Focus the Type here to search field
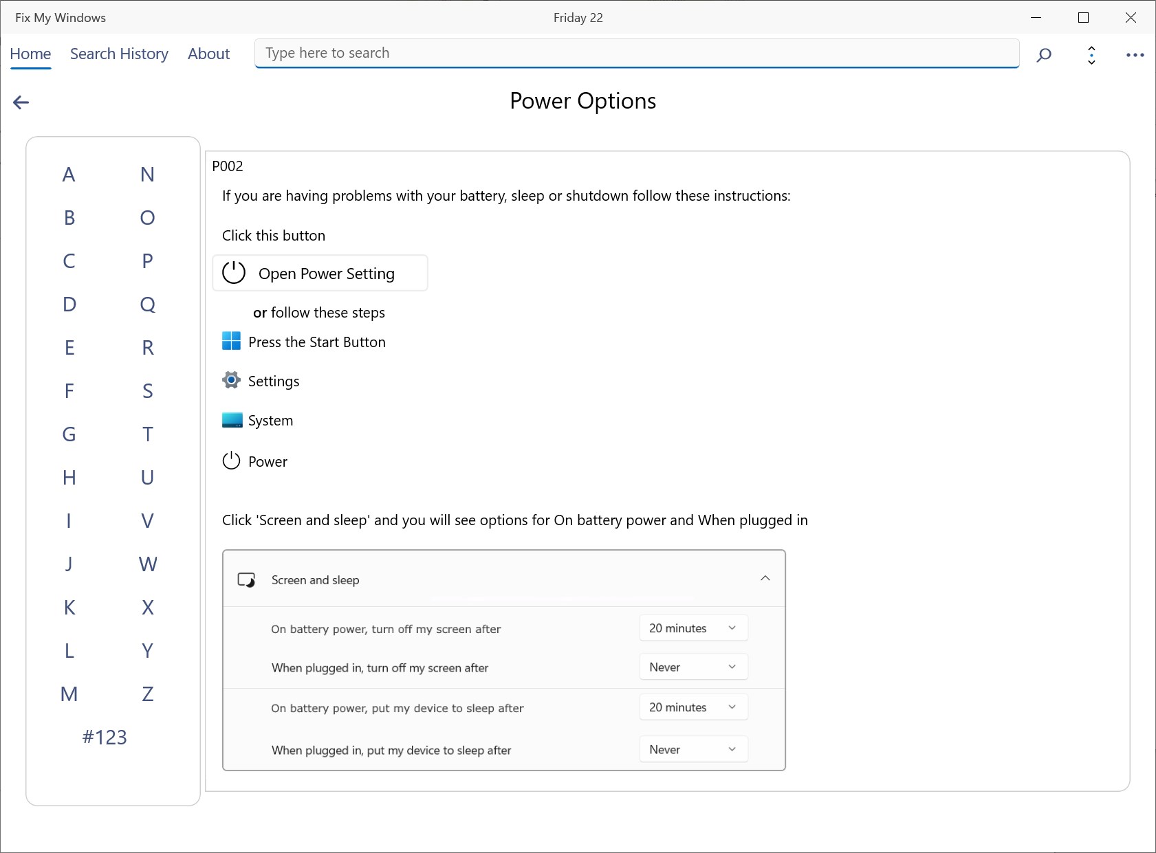1156x853 pixels. click(636, 54)
